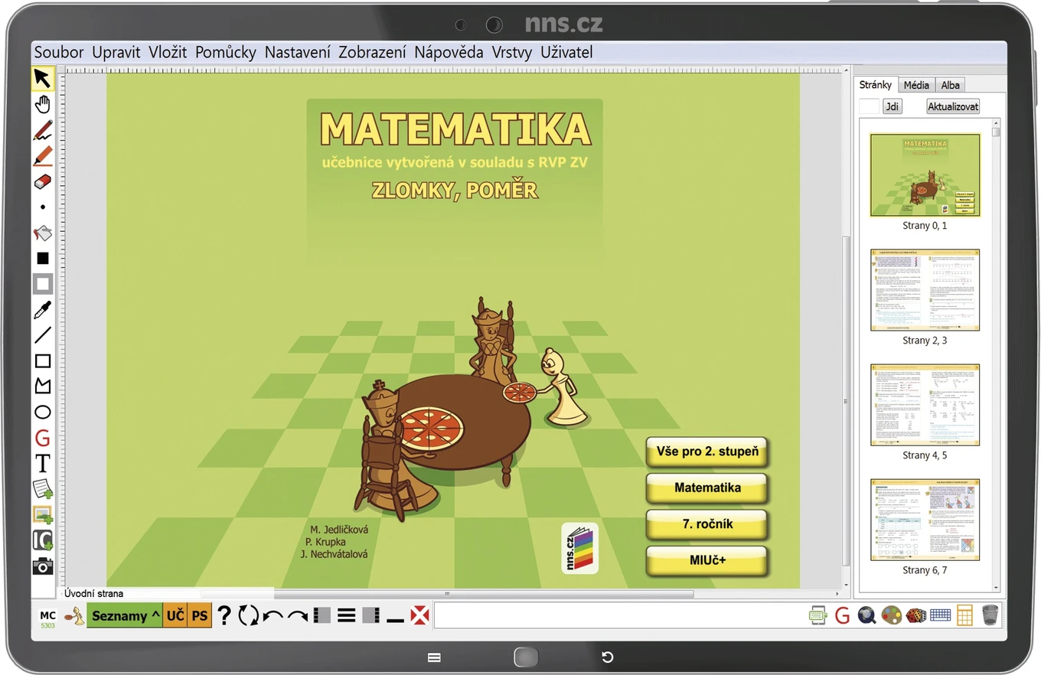The width and height of the screenshot is (1041, 675).
Task: Open the color palette icon
Action: pyautogui.click(x=891, y=615)
